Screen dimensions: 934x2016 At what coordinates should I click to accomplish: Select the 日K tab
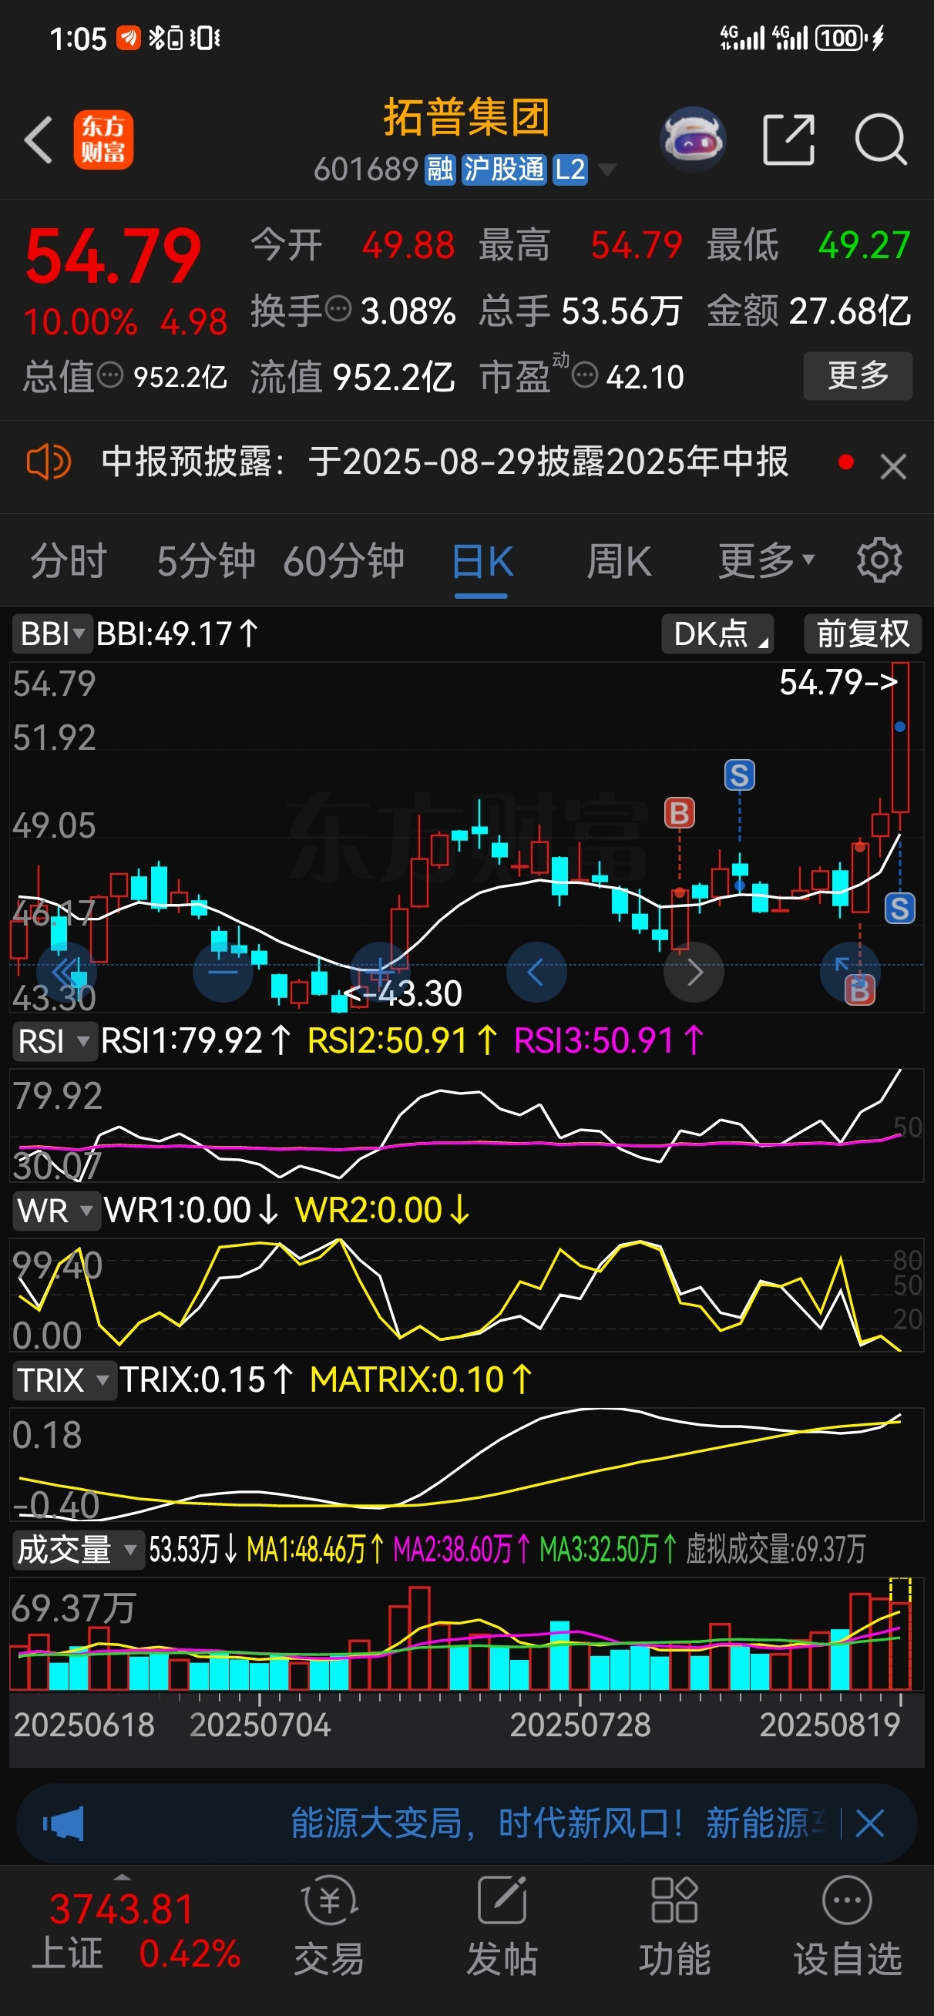pos(482,560)
